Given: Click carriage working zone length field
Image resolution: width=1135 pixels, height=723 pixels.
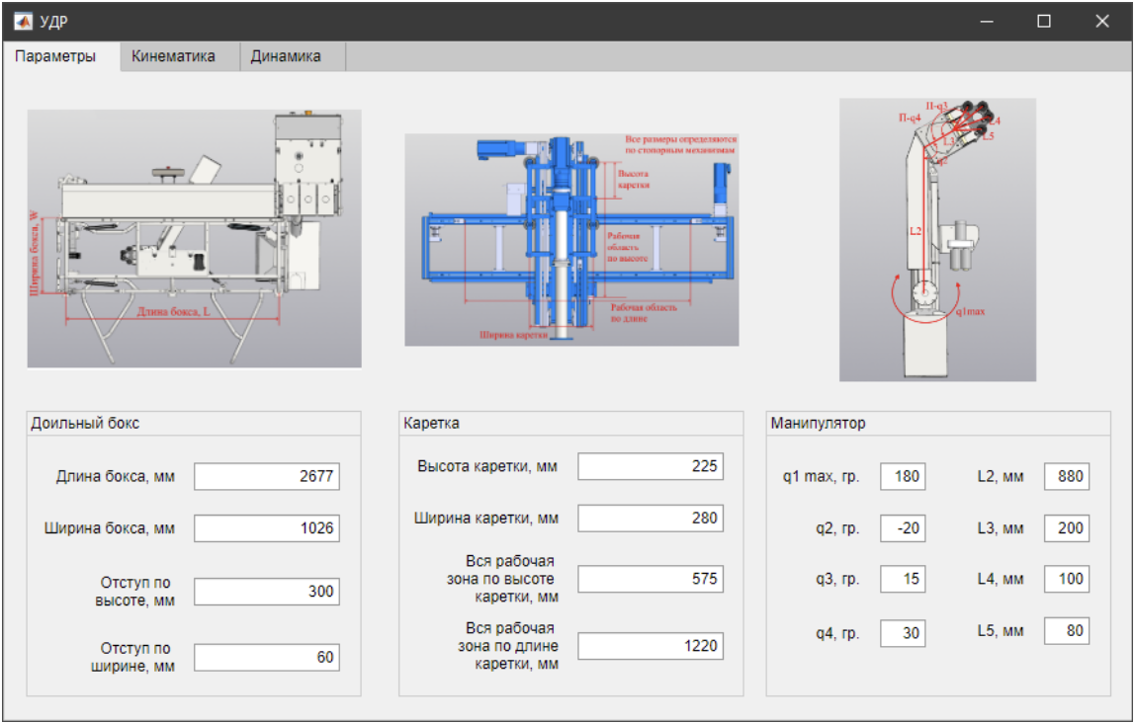Looking at the screenshot, I should coord(650,646).
